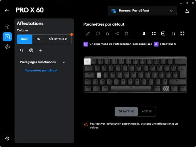Open the list view toolbar icon
This screenshot has width=196, height=147.
point(153,34)
